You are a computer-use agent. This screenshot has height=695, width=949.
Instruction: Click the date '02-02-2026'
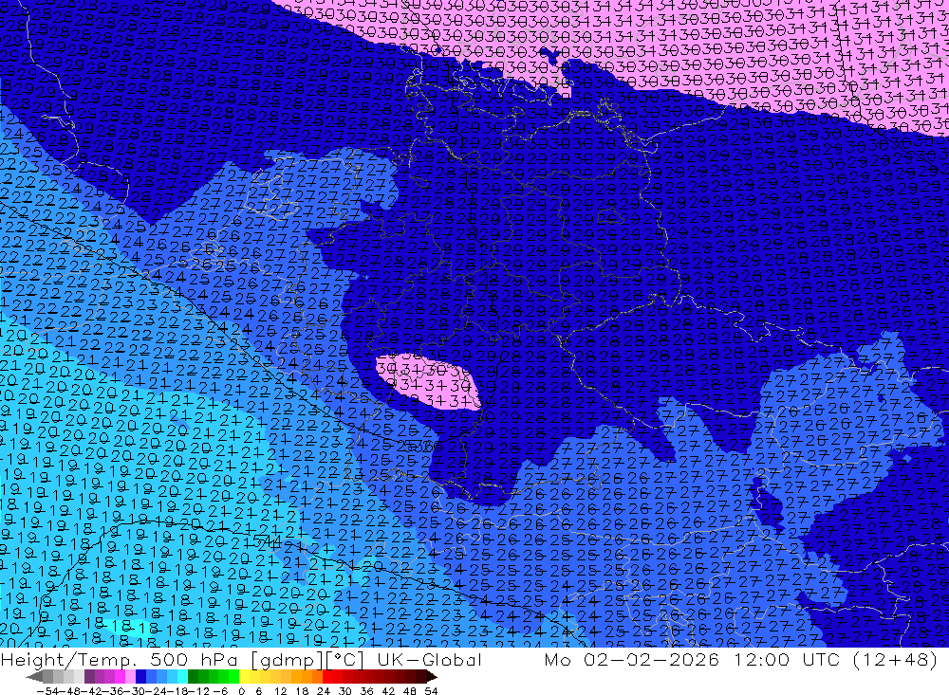[651, 659]
